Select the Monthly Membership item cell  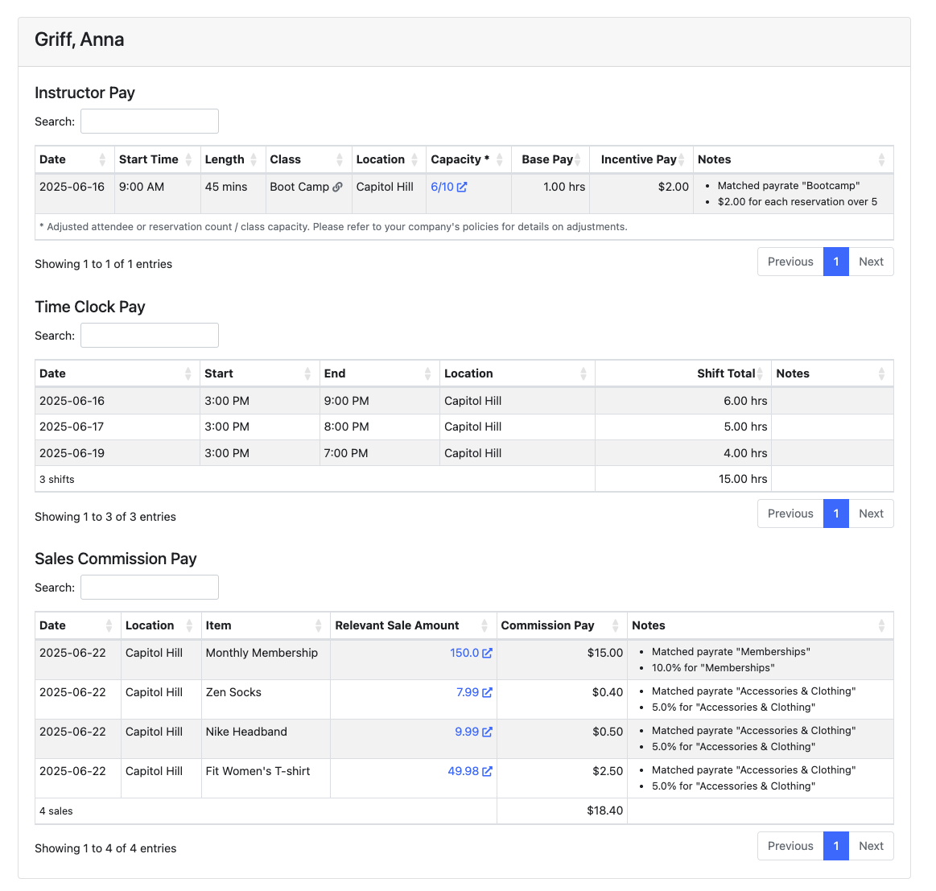tap(266, 660)
